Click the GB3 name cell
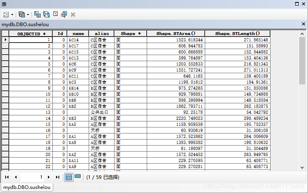The height and width of the screenshot is (193, 308). click(78, 118)
